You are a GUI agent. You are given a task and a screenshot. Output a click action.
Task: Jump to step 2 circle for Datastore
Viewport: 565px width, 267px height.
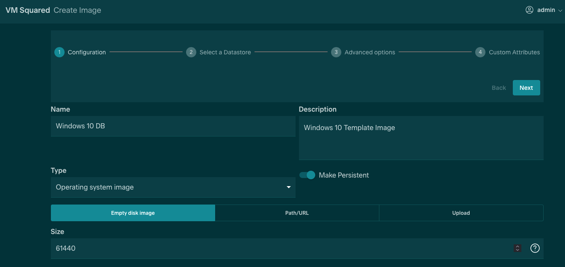coord(191,52)
